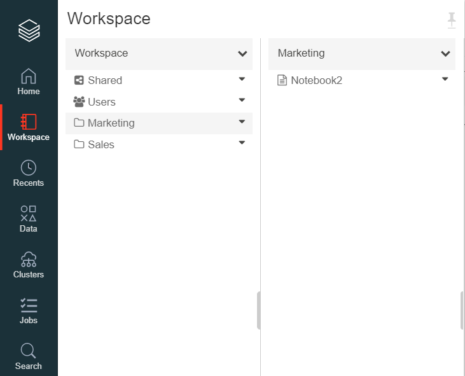This screenshot has width=465, height=376.
Task: Open the Jobs checklist icon
Action: pos(29,305)
